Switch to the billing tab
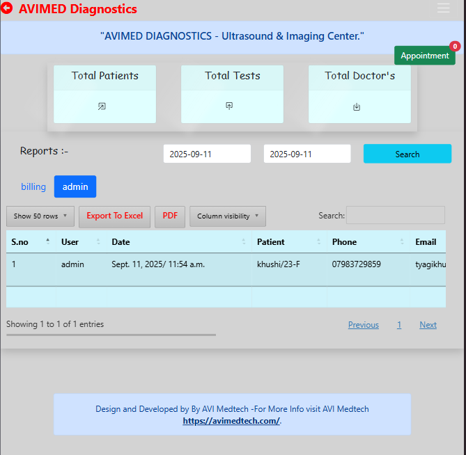 tap(33, 186)
